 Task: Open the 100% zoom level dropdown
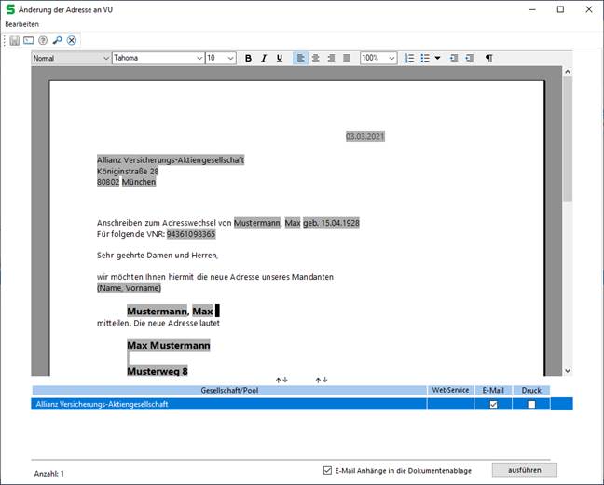point(392,58)
